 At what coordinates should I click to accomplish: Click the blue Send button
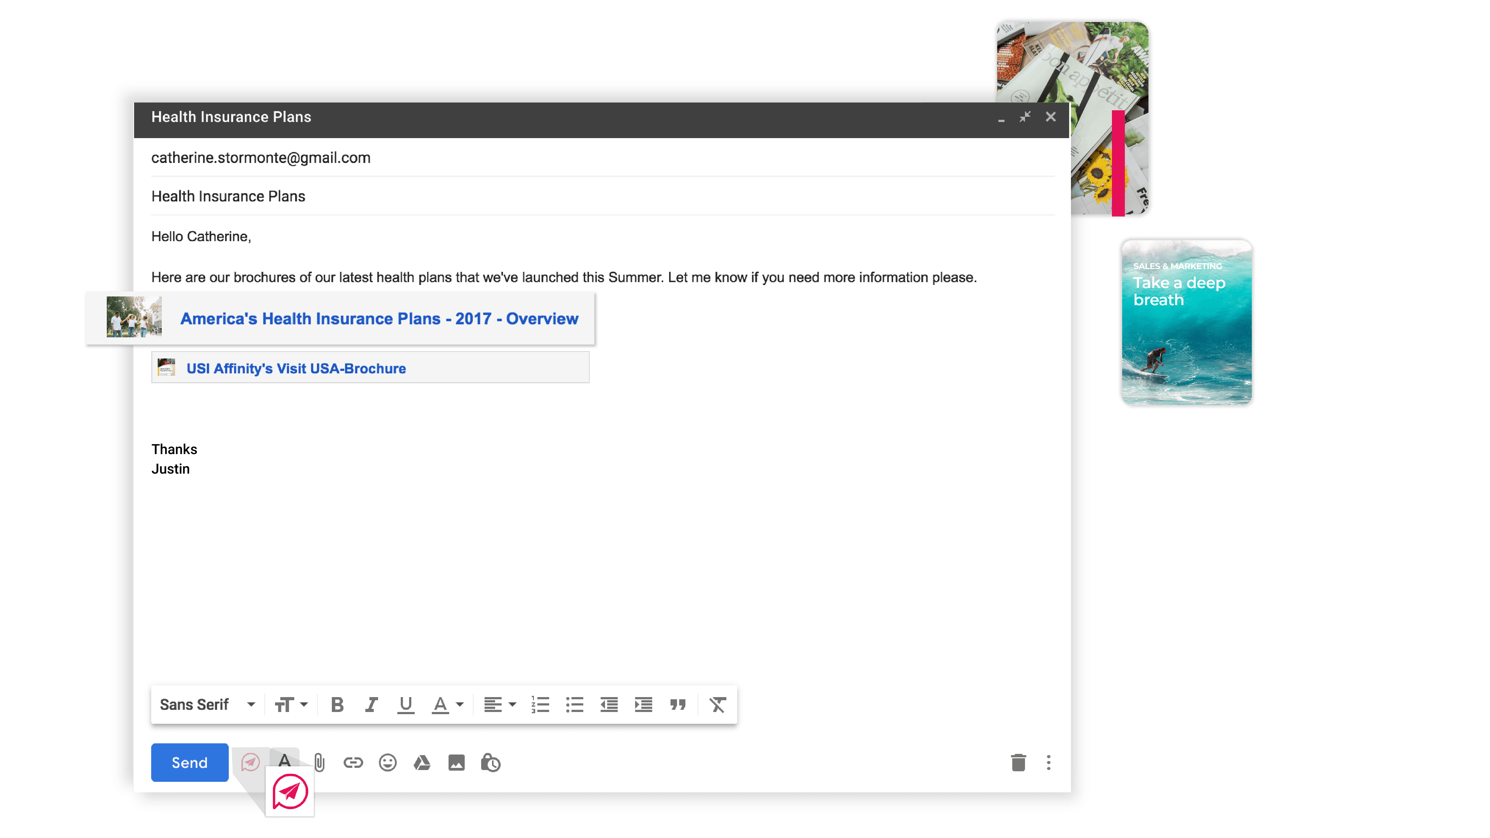point(190,762)
